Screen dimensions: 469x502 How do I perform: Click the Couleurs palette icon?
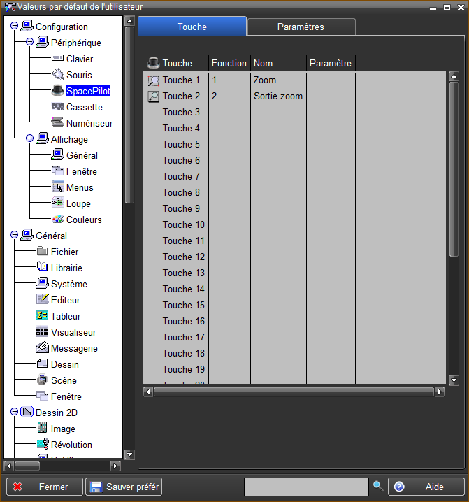[x=57, y=220]
